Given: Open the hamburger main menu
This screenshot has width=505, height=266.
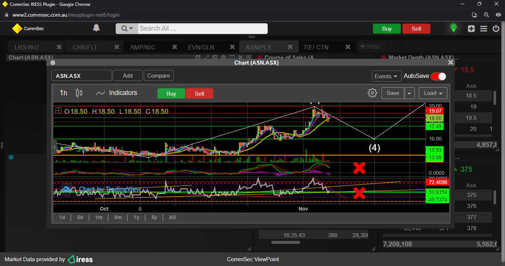Looking at the screenshot, I should point(484,29).
